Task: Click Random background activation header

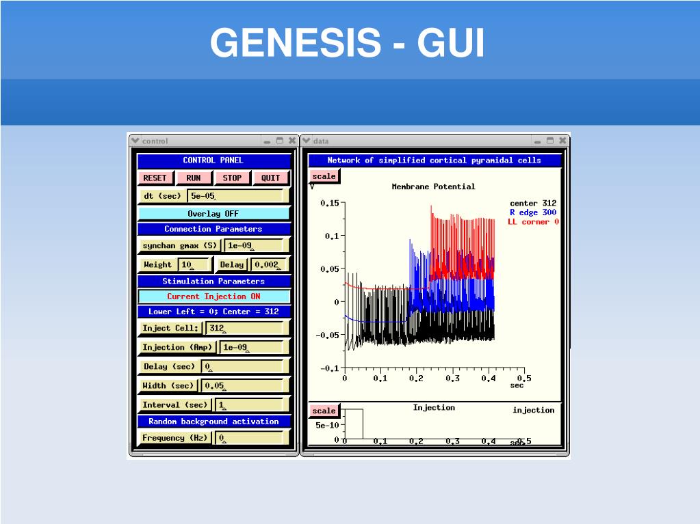Action: coord(213,422)
